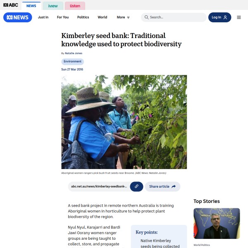The image size is (248, 248).
Task: Switch to the iview tab
Action: tap(53, 6)
